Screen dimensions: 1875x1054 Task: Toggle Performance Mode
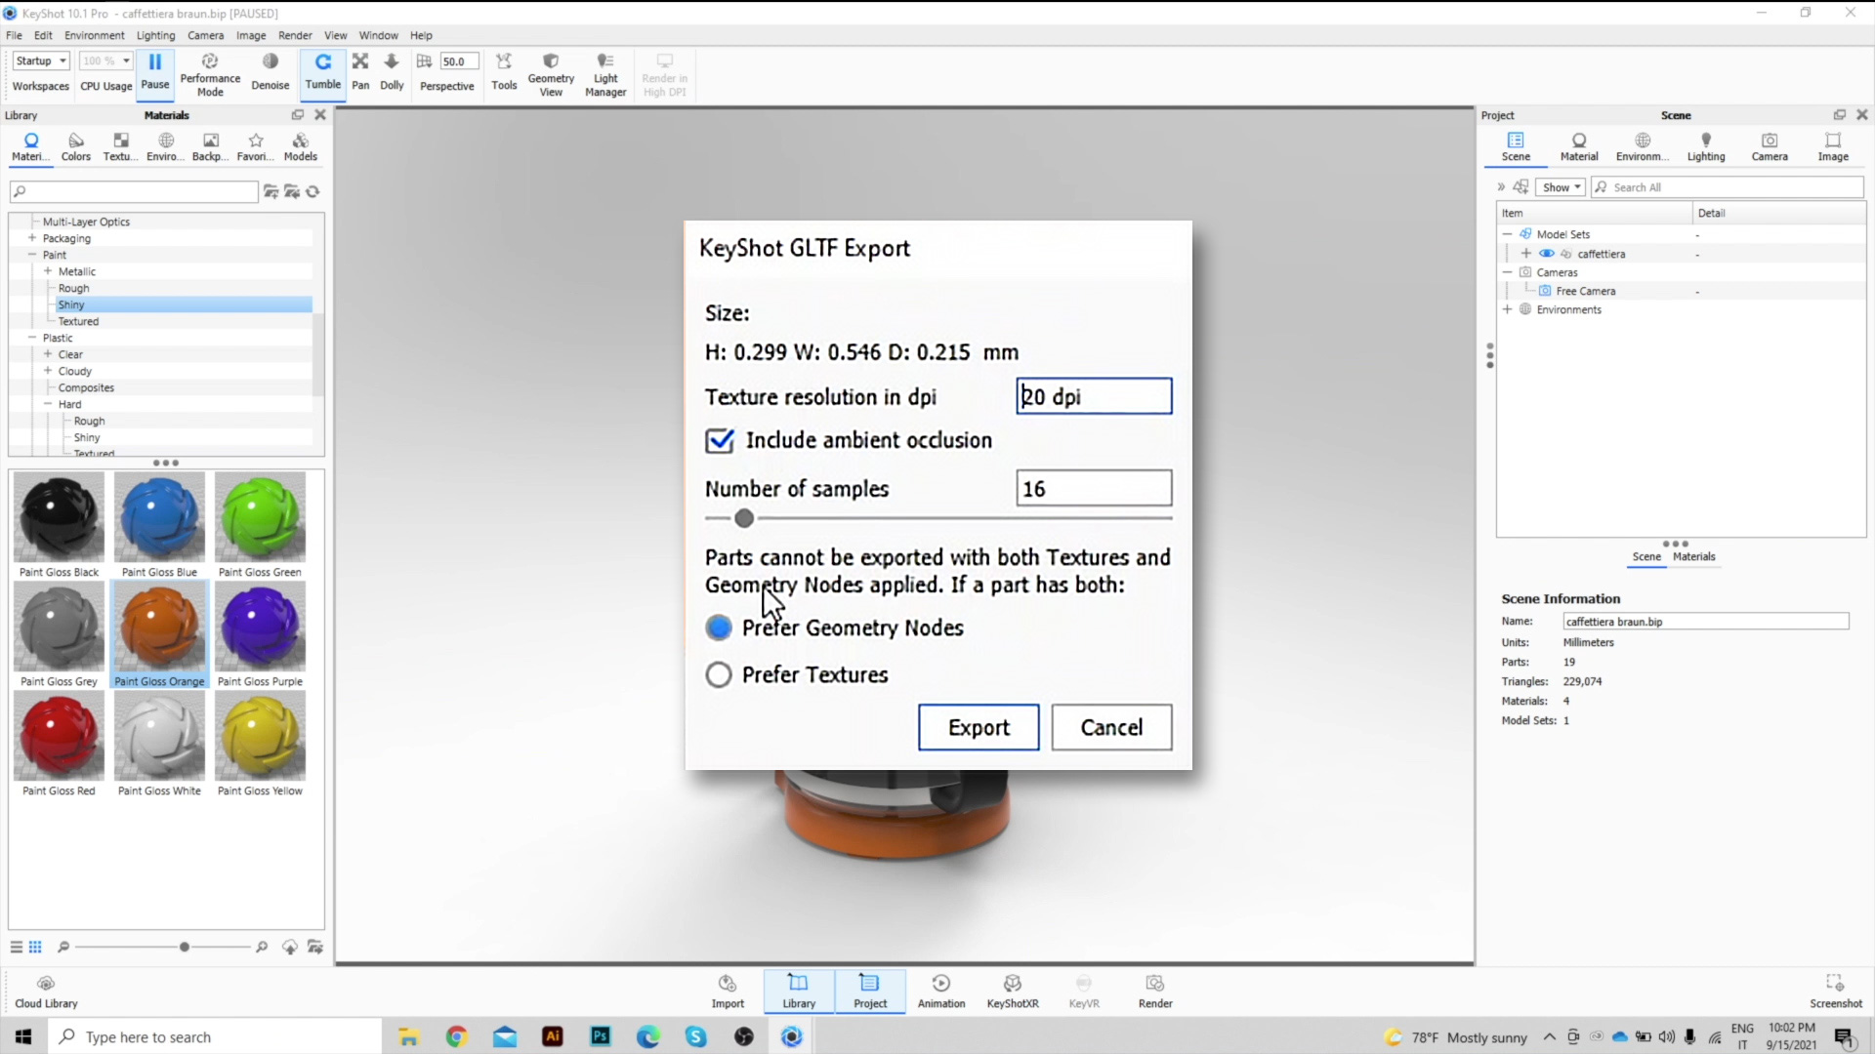pyautogui.click(x=210, y=74)
